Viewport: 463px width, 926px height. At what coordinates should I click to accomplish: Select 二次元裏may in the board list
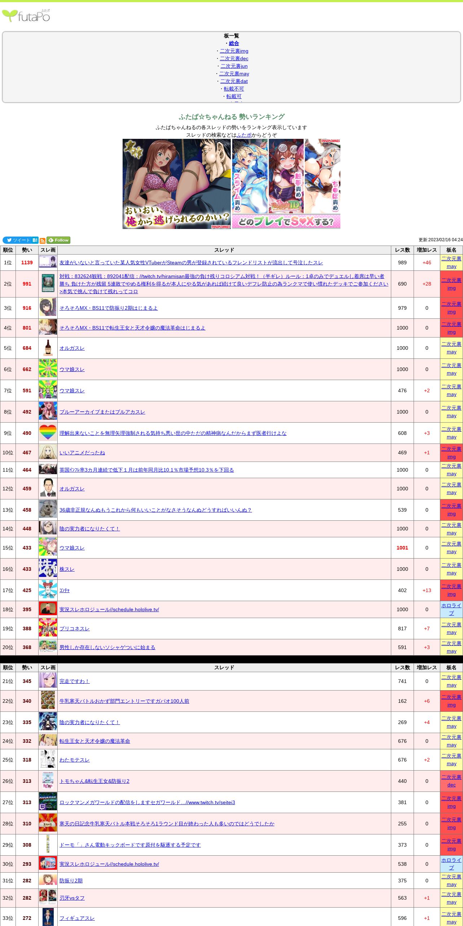pyautogui.click(x=234, y=74)
